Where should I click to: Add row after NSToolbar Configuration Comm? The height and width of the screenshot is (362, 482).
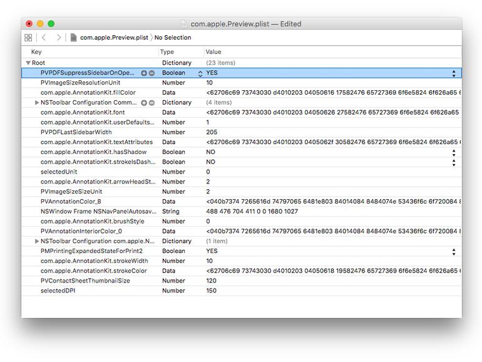click(x=144, y=103)
